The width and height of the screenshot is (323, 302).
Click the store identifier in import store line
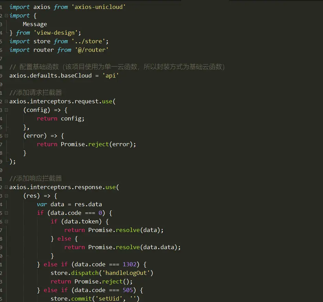[42, 41]
